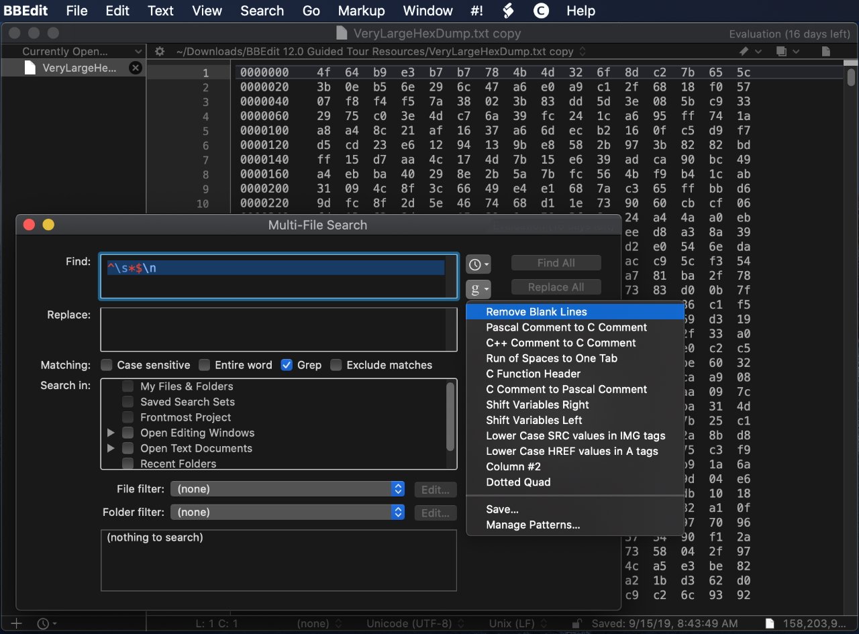Expand Open Editing Windows disclosure triangle
The height and width of the screenshot is (634, 859).
[x=111, y=433]
